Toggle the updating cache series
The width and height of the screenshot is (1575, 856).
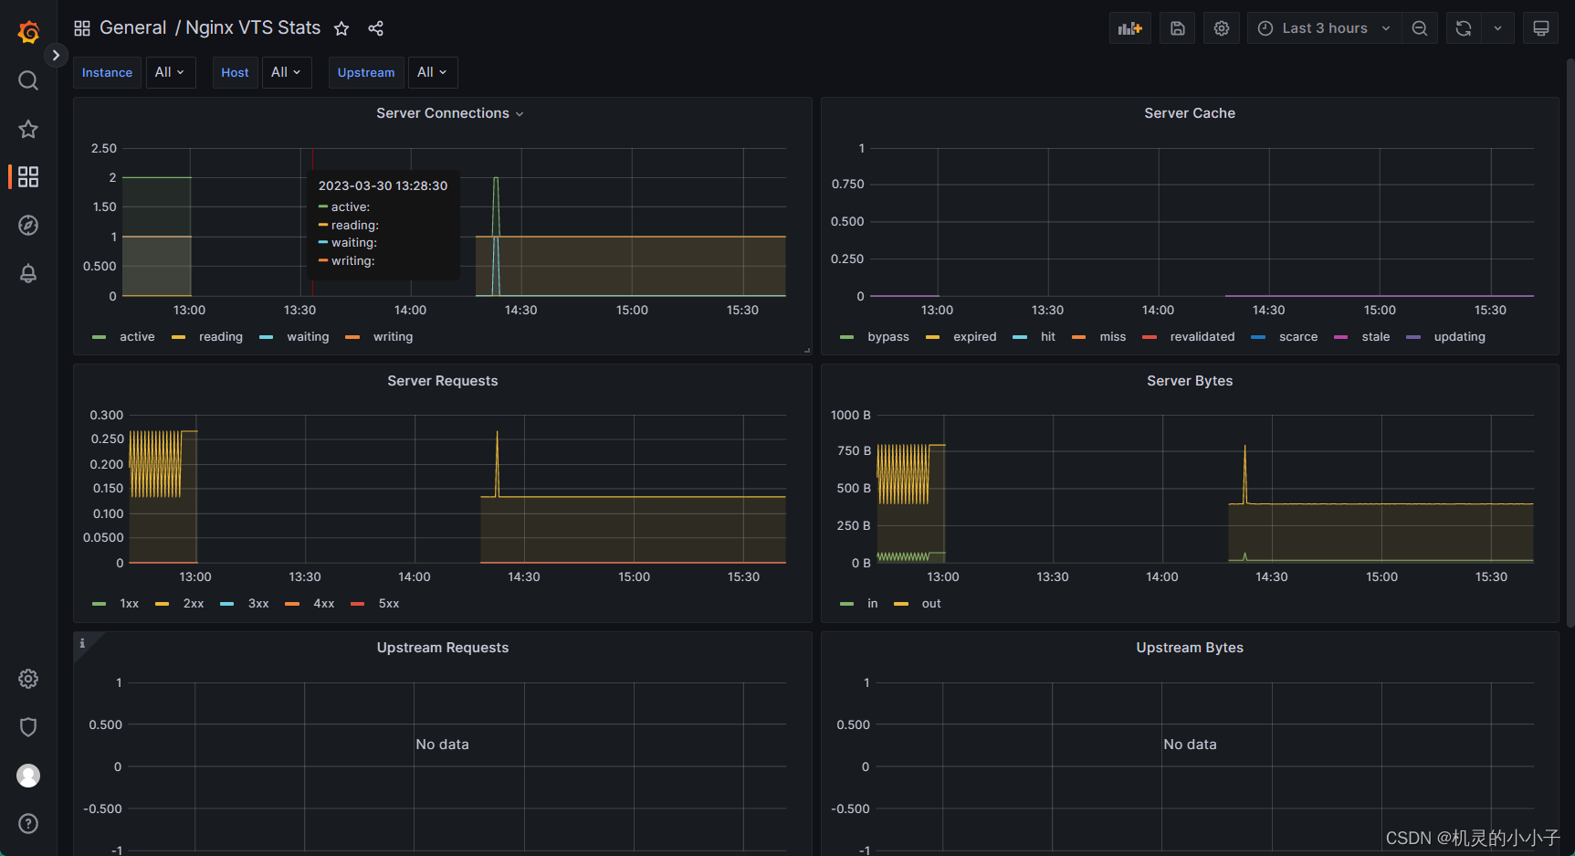[x=1460, y=337]
